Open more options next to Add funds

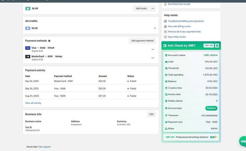(x=153, y=9)
